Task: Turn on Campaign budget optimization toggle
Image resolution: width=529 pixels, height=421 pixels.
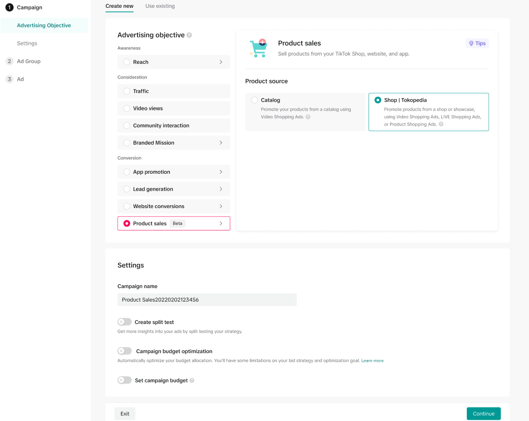Action: pos(124,351)
